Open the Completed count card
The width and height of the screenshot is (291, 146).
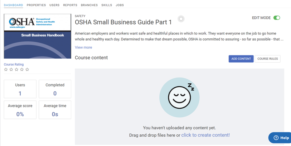coord(55,89)
